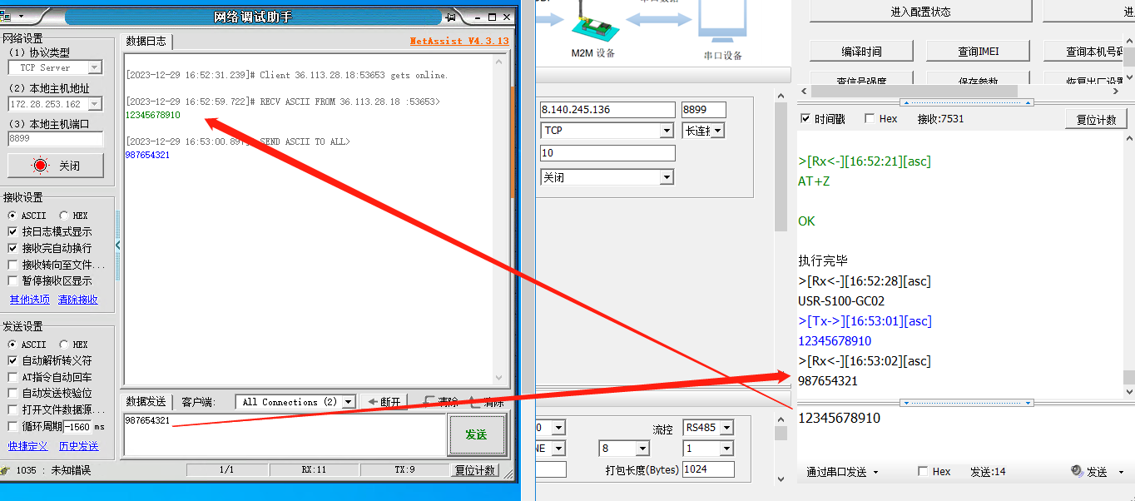This screenshot has height=501, width=1135.
Task: Click the 断开 disconnect arrow button
Action: point(384,402)
